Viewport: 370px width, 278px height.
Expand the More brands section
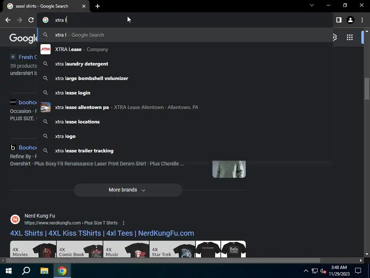point(128,190)
